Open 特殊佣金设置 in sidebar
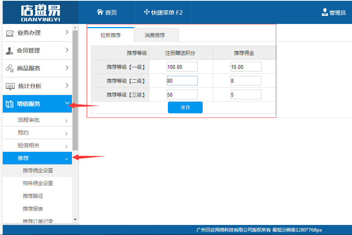This screenshot has height=235, width=352. coord(38,183)
